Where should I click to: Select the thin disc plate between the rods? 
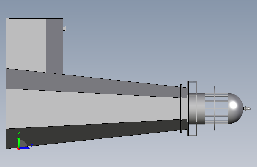click(214, 108)
